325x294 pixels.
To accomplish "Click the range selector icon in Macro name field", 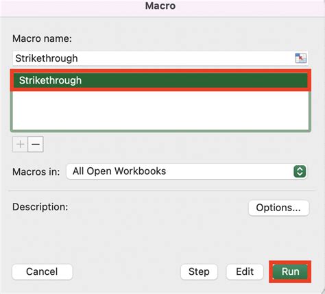I will tap(300, 58).
